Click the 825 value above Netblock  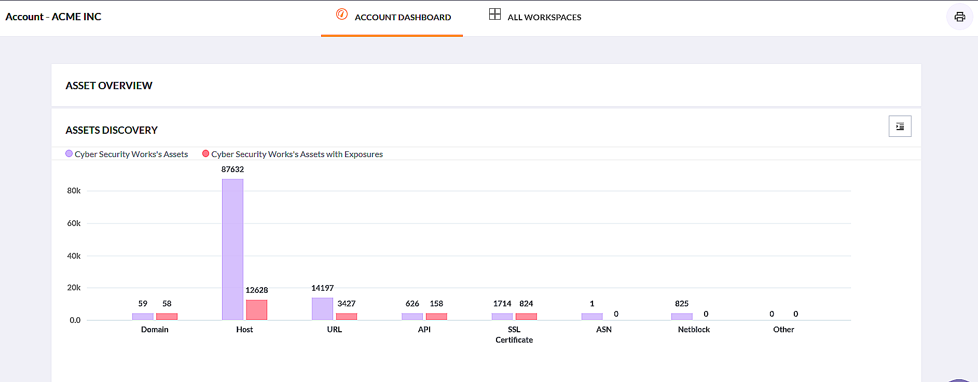click(x=682, y=304)
